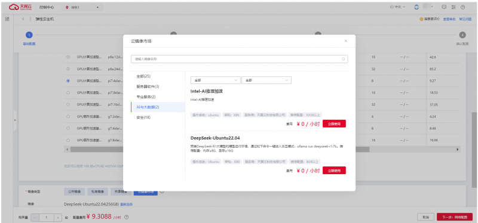Select the pi7.4xlarge GPU radio button
This screenshot has width=478, height=223.
[68, 81]
